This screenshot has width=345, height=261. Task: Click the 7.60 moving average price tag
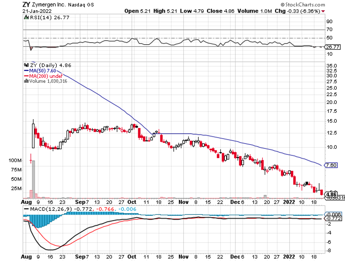tap(331, 165)
